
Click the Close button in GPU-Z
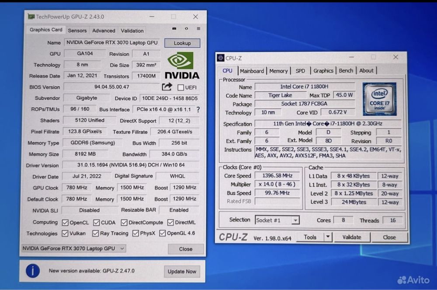point(186,249)
